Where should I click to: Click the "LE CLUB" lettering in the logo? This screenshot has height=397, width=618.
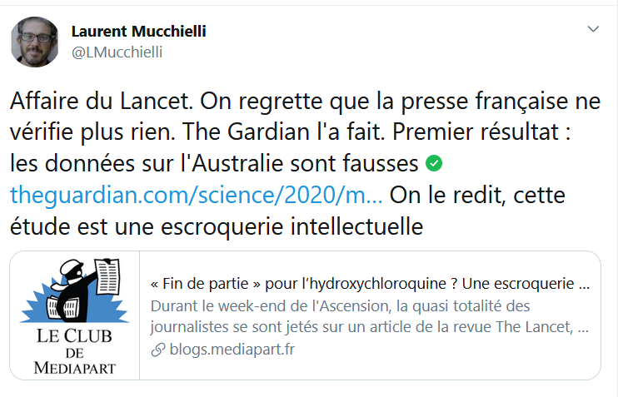pos(74,336)
